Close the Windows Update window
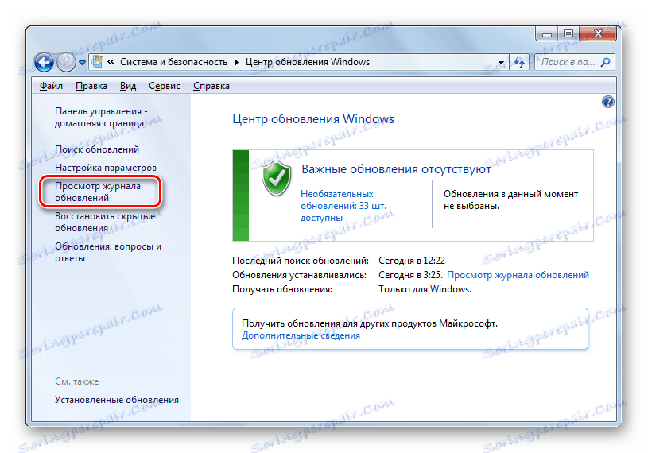648x453 pixels. pyautogui.click(x=598, y=34)
